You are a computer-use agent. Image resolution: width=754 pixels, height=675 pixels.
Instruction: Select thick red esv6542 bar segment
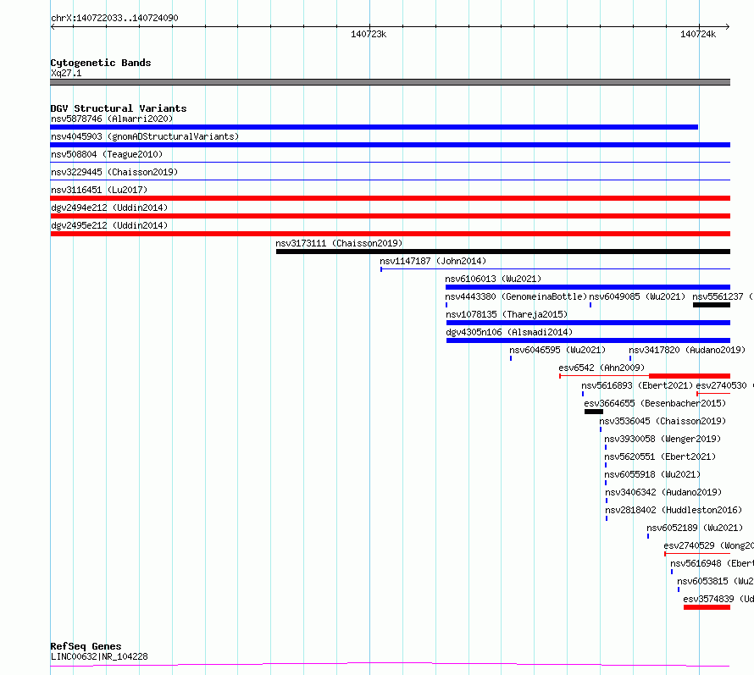690,376
